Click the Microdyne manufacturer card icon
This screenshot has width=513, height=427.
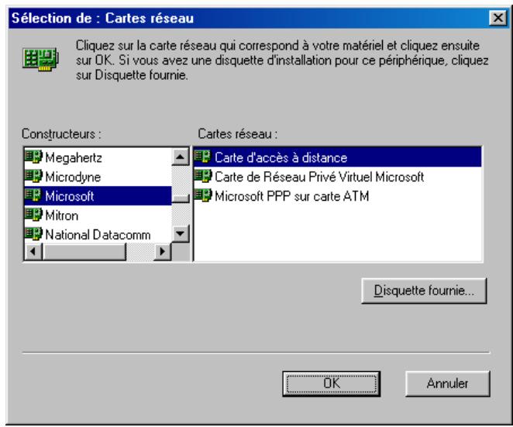click(33, 176)
